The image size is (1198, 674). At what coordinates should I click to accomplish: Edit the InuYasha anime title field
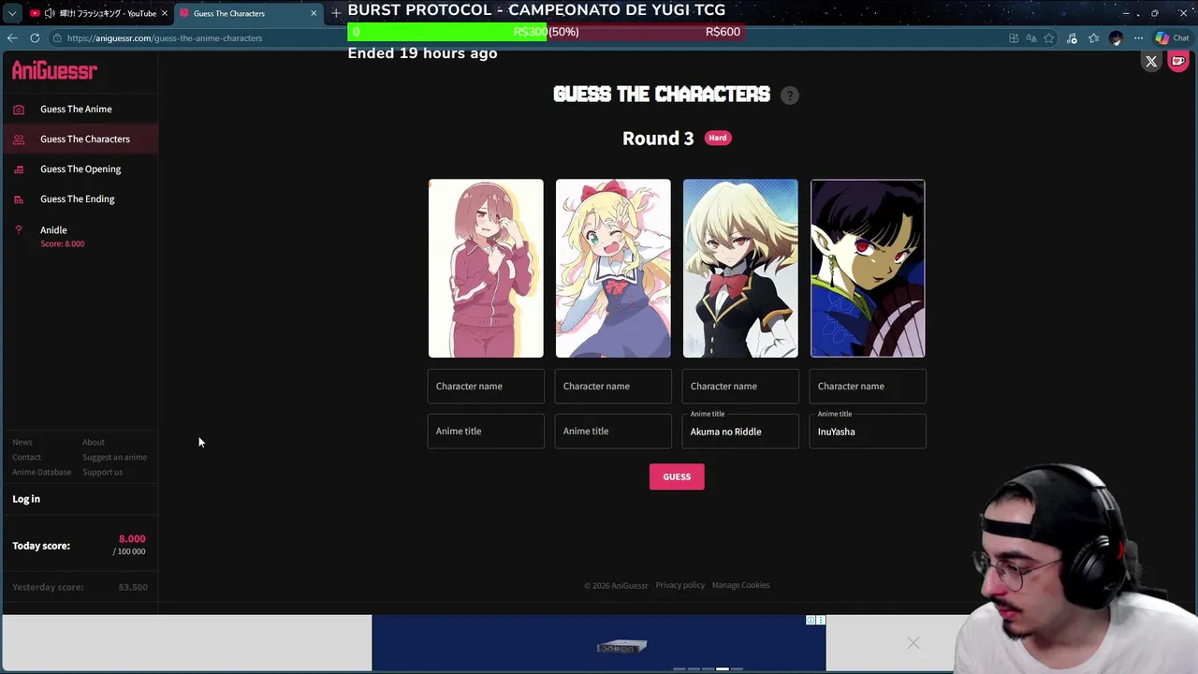(x=868, y=432)
